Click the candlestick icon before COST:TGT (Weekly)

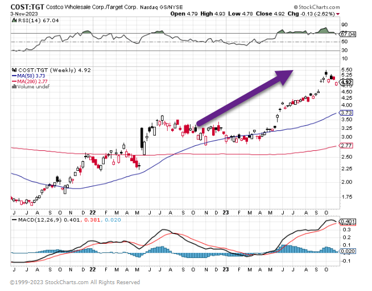pos(14,70)
